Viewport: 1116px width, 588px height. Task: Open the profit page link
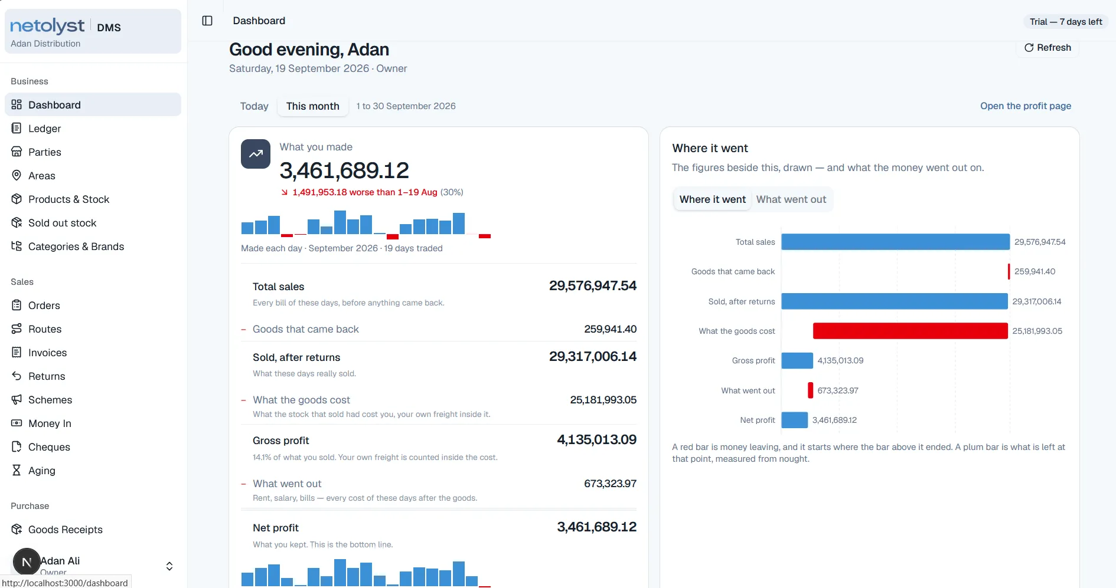click(1026, 106)
